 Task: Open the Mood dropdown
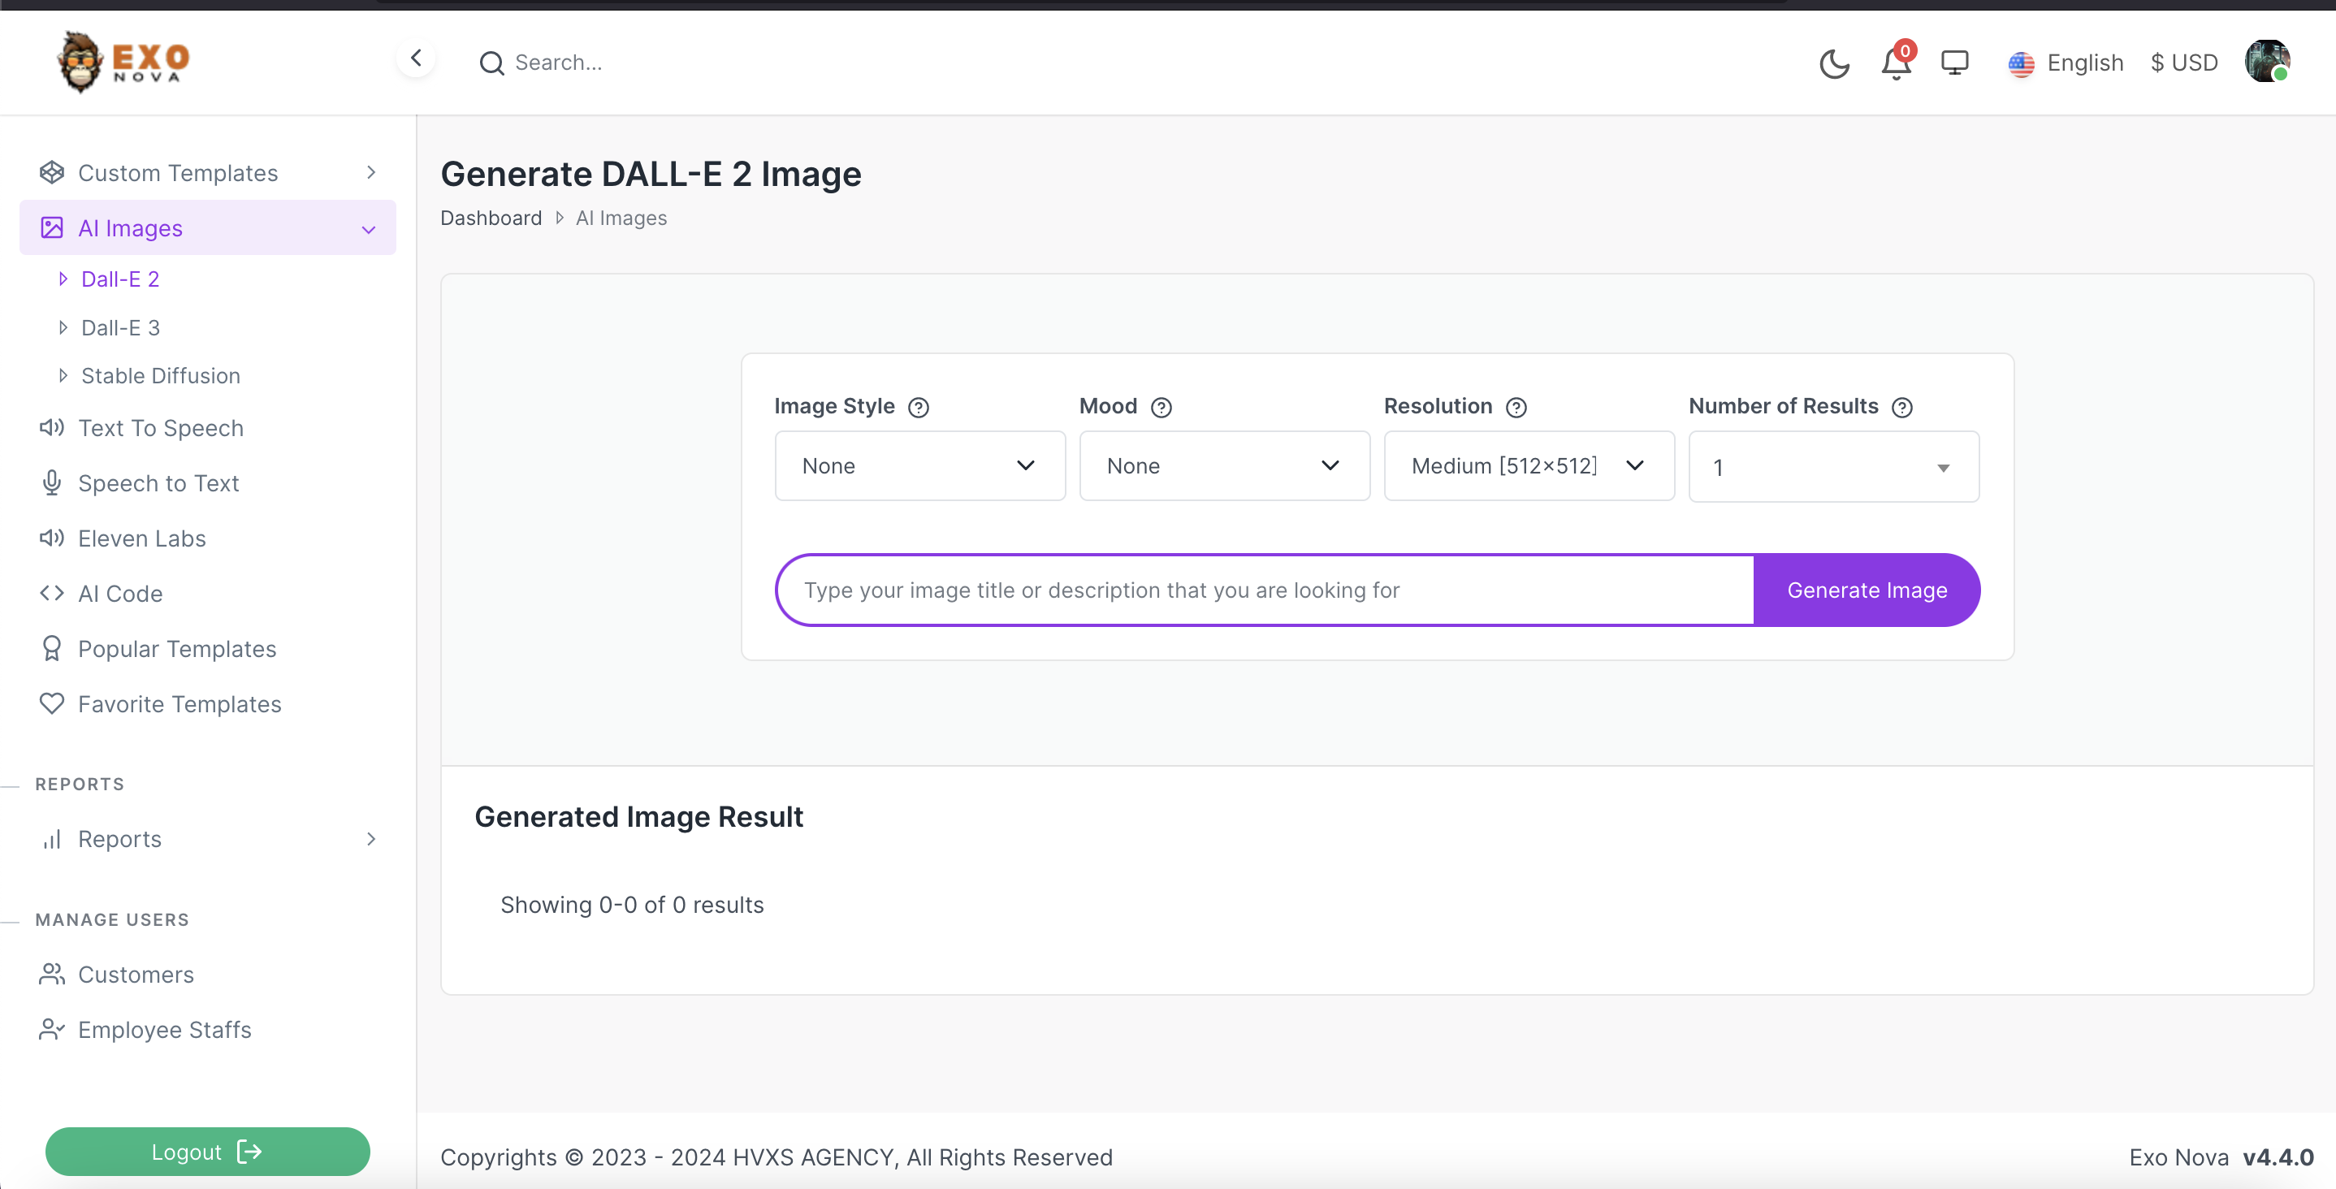1224,466
